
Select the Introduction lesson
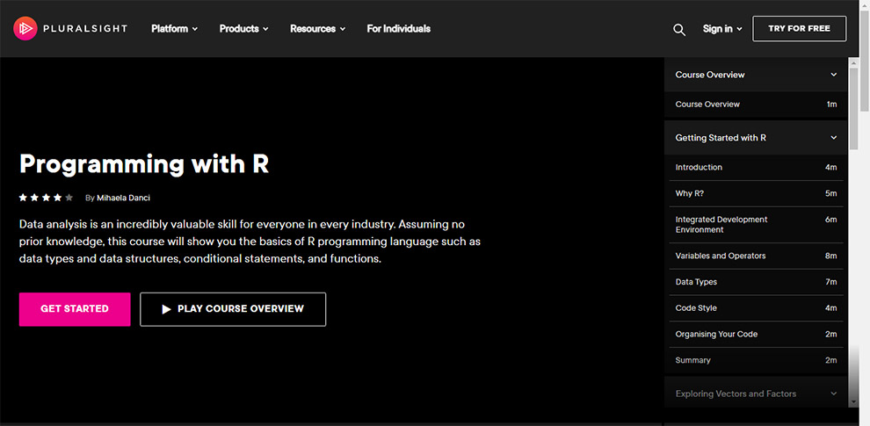click(756, 168)
